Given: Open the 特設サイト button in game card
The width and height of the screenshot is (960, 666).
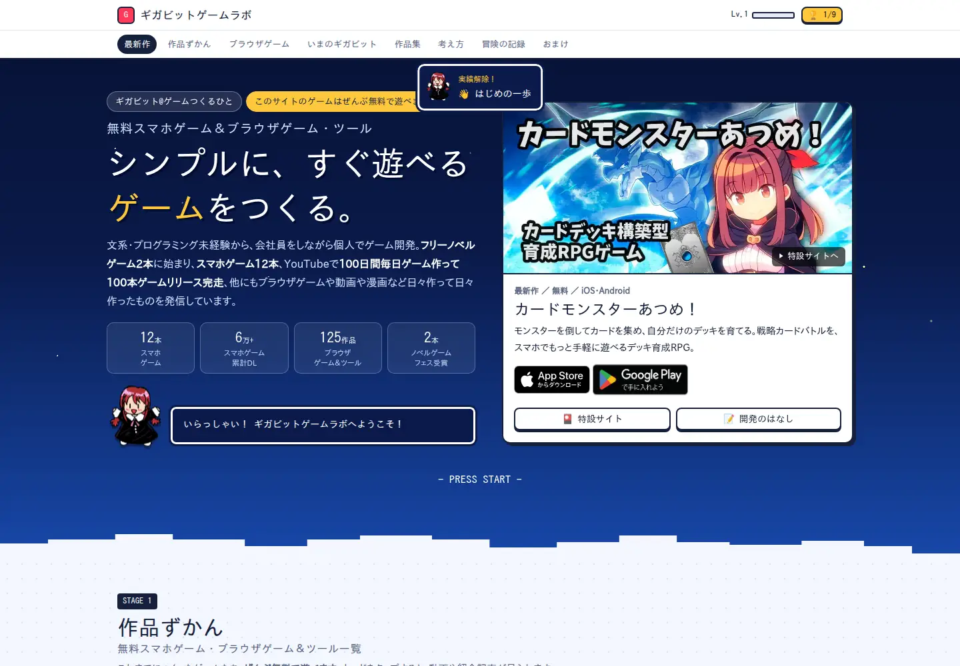Looking at the screenshot, I should point(592,419).
